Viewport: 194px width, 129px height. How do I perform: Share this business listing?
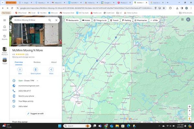click(51, 69)
